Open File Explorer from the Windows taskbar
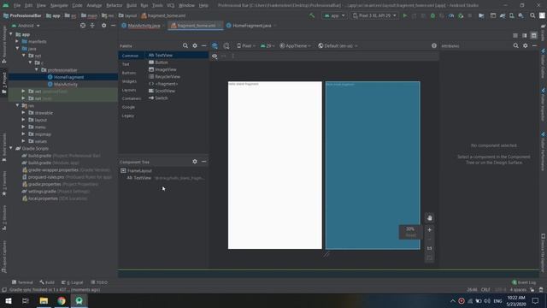 click(44, 300)
